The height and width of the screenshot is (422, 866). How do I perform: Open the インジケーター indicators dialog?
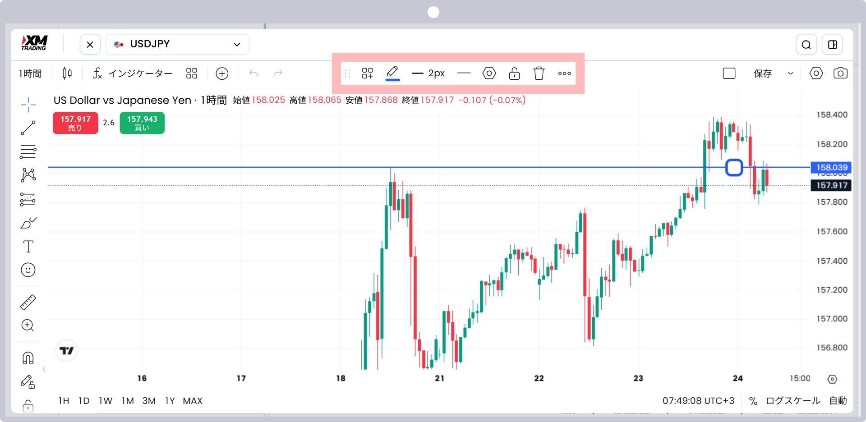coord(132,73)
